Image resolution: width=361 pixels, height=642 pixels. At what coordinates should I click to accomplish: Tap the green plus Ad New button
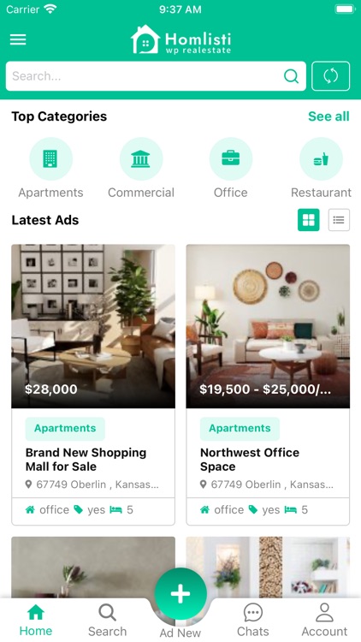coord(180,594)
